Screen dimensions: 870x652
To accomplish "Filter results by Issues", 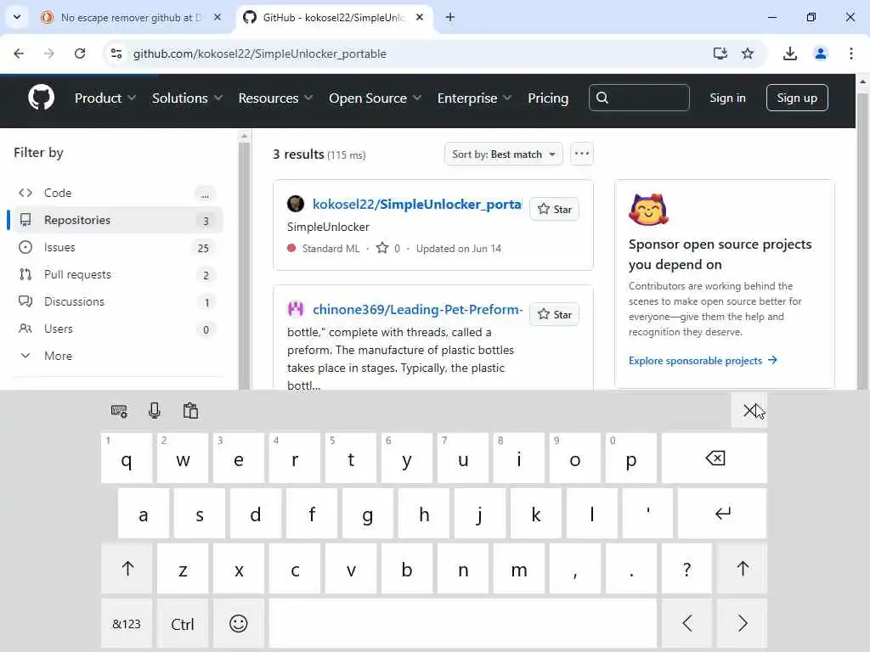I will tap(116, 247).
